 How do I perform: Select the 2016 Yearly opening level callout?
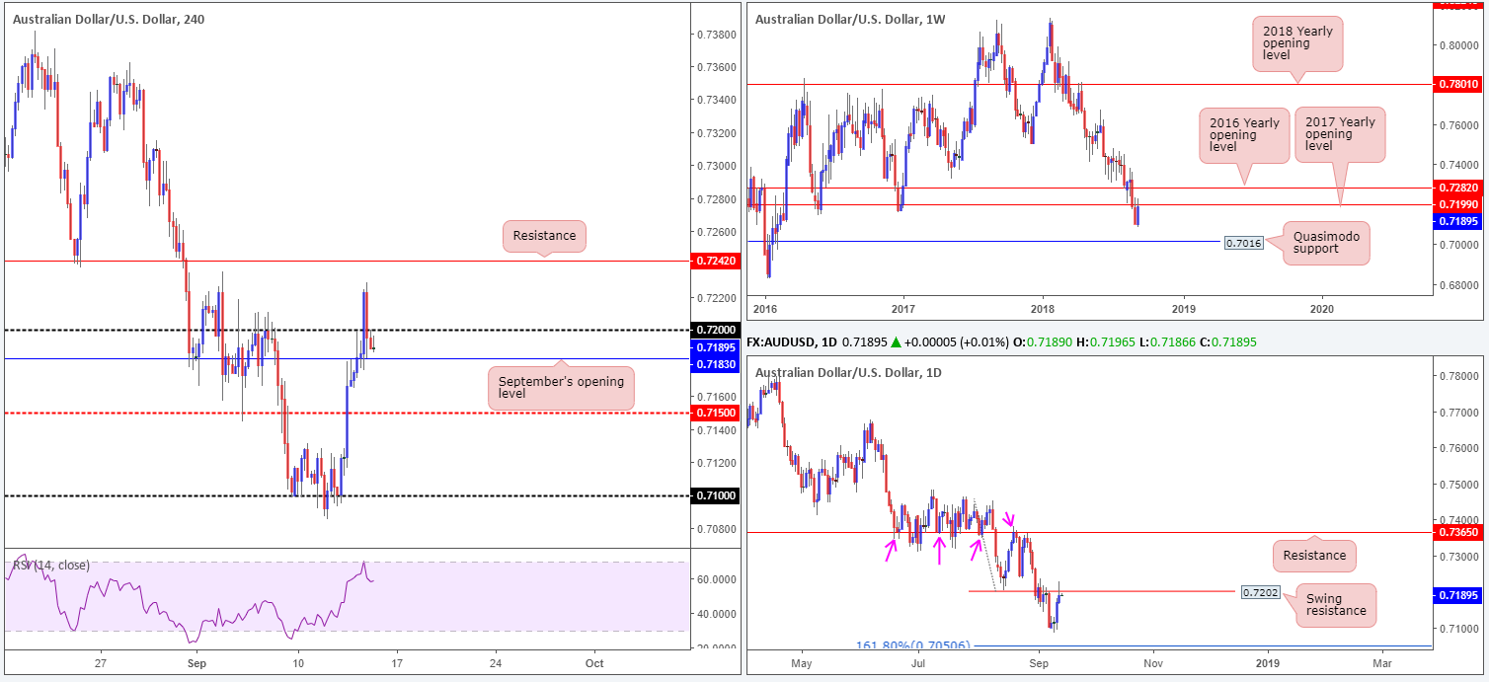(1244, 134)
